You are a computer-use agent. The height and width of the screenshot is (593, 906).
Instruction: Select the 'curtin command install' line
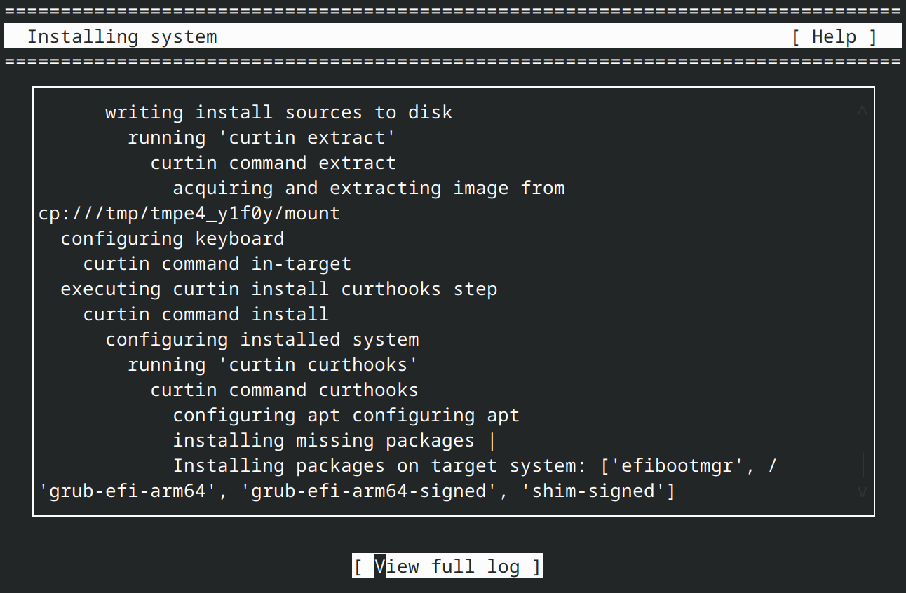tap(206, 314)
